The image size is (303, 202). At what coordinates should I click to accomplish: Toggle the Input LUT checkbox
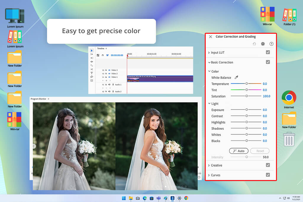[x=268, y=52]
